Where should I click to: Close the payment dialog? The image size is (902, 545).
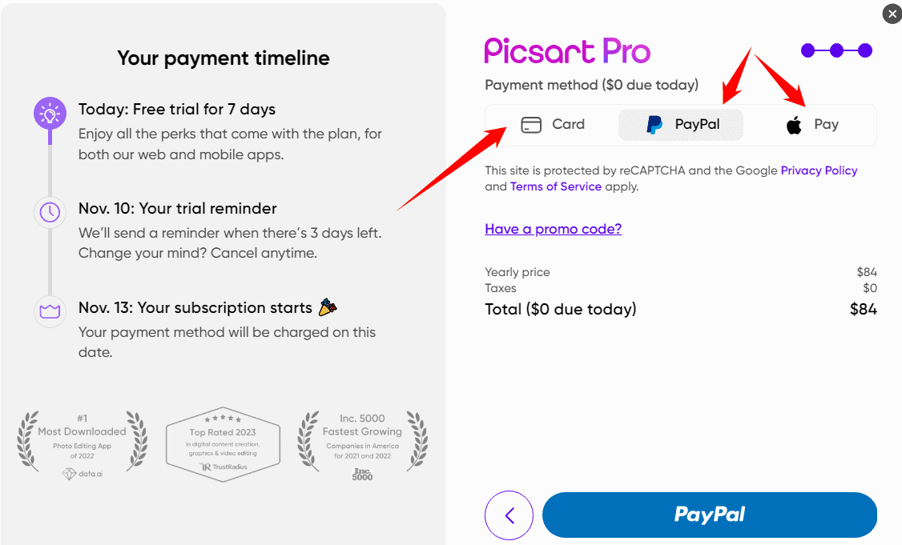[892, 14]
